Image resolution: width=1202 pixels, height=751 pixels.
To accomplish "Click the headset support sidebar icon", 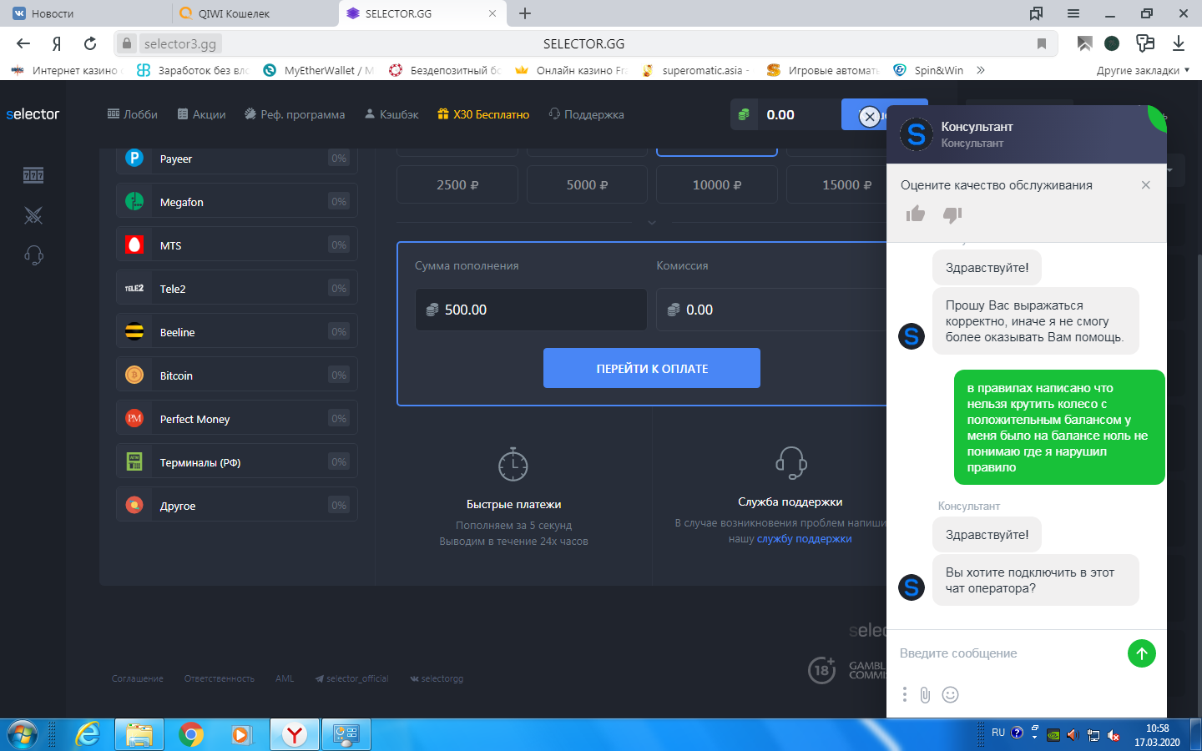I will tap(33, 255).
